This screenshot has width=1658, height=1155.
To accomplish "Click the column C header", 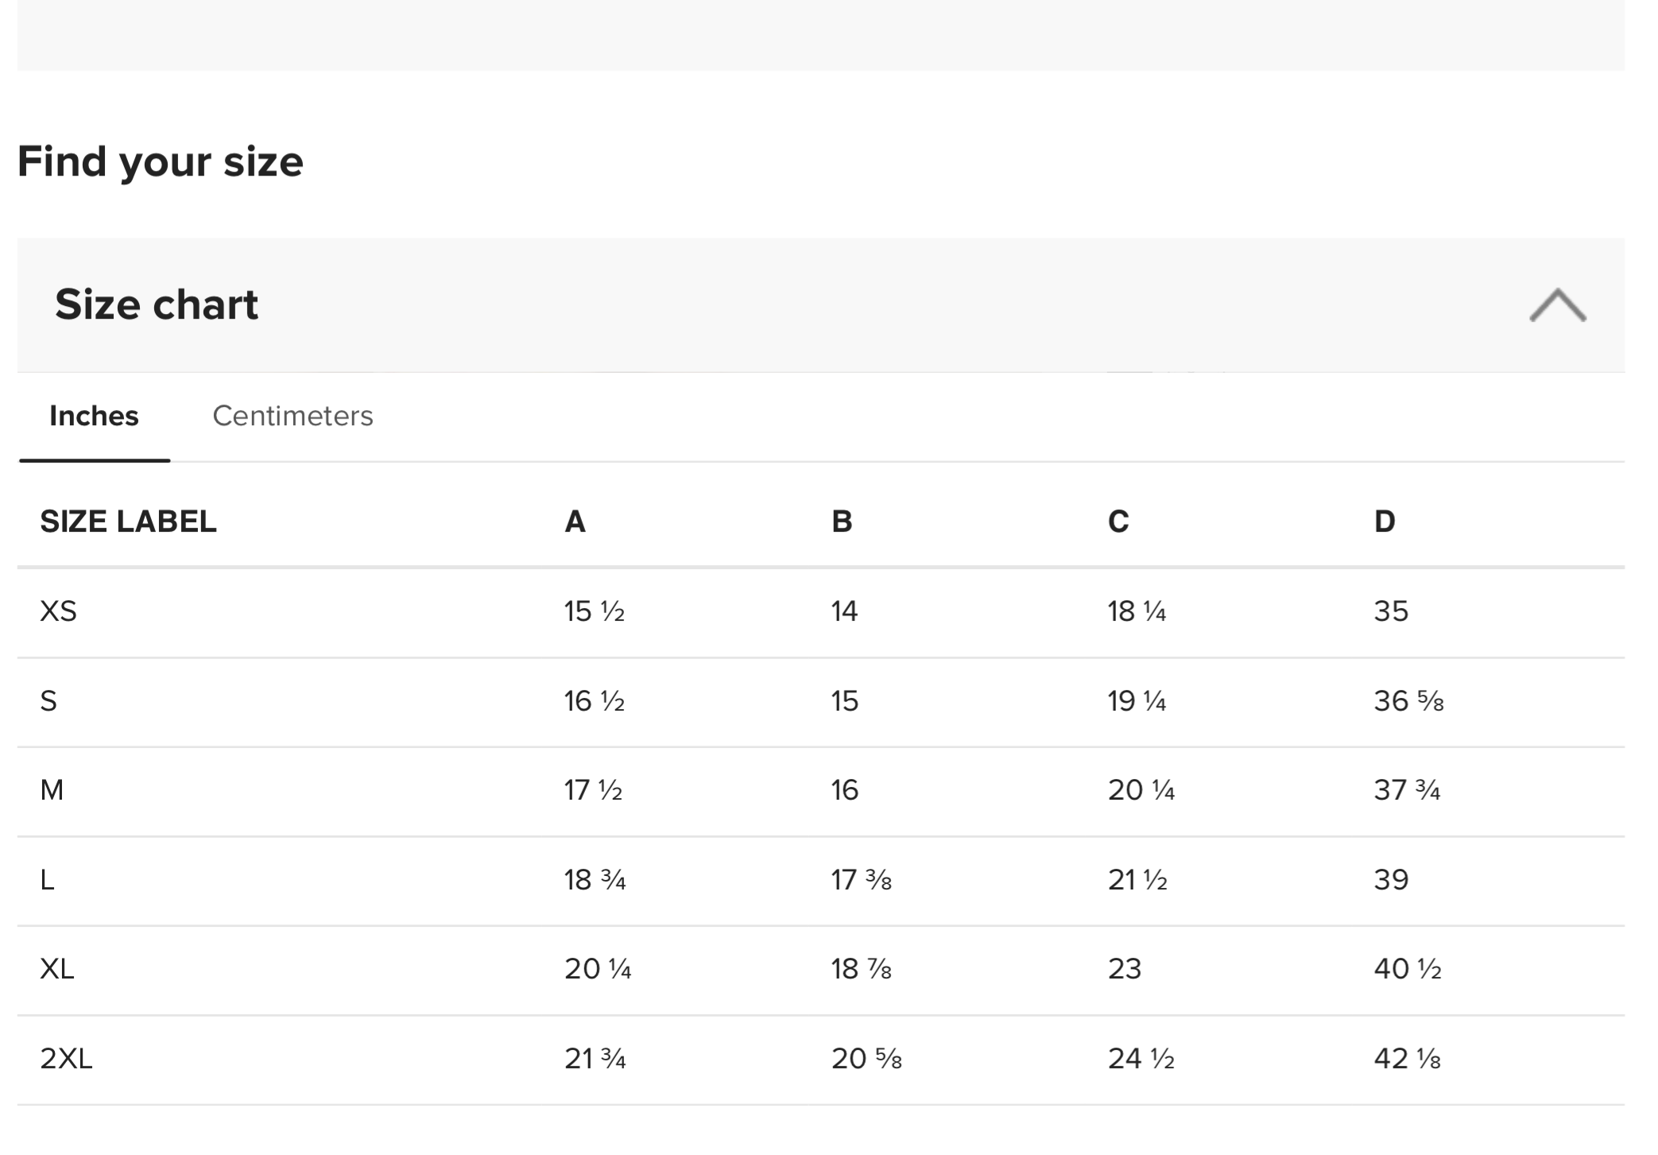I will 1118,521.
